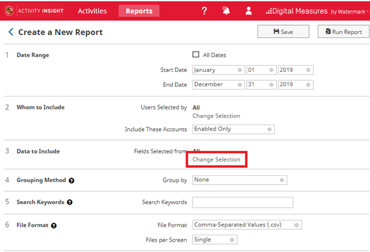Click the File Format help icon
Screen dimensions: 370x252
(x=53, y=226)
